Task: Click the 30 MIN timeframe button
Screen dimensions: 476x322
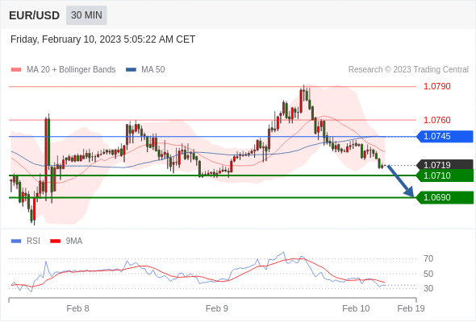Action: pyautogui.click(x=86, y=15)
